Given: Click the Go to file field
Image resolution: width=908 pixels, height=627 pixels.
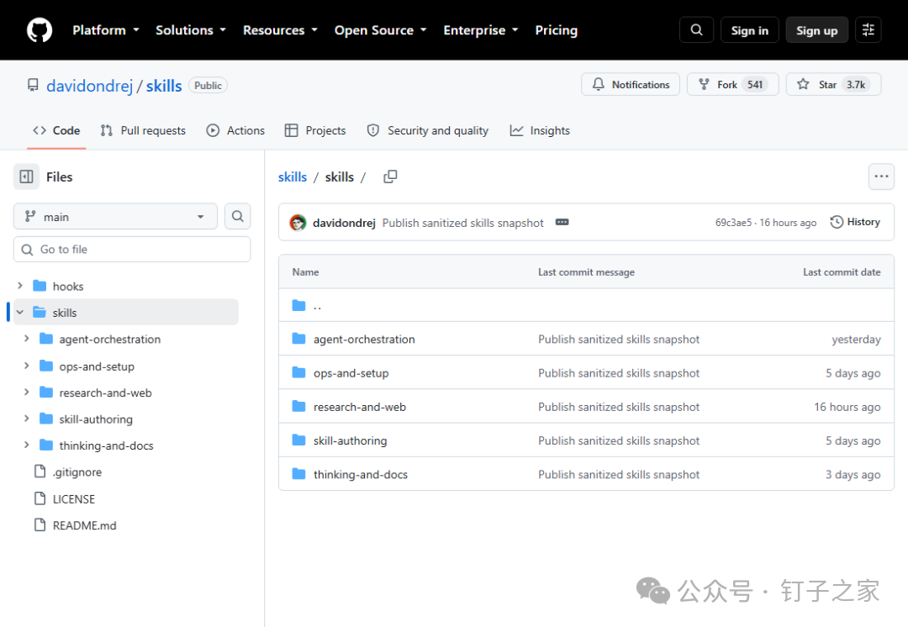Looking at the screenshot, I should click(x=132, y=249).
